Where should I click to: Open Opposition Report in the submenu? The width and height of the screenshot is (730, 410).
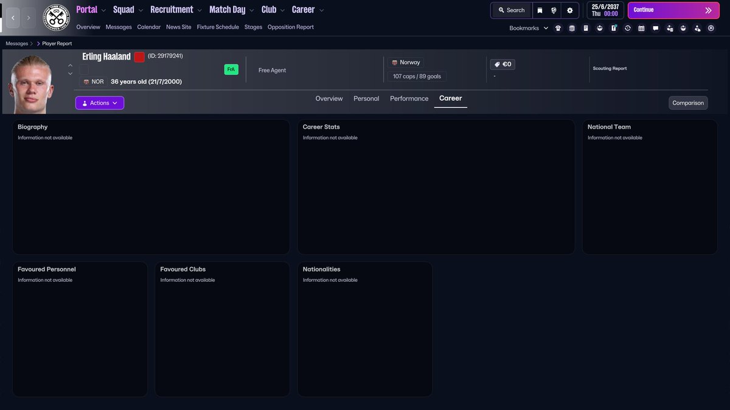click(x=291, y=27)
